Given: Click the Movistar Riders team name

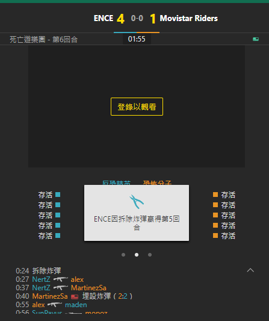Looking at the screenshot, I should tap(189, 19).
